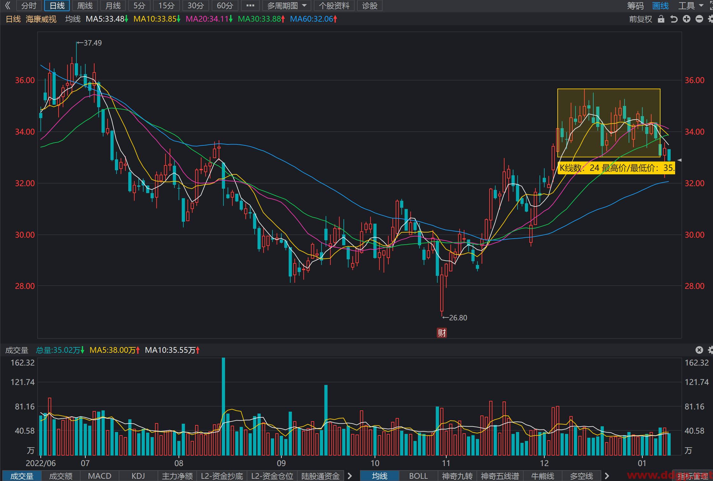
Task: Click the 诊股 diagnosis button
Action: click(x=370, y=6)
